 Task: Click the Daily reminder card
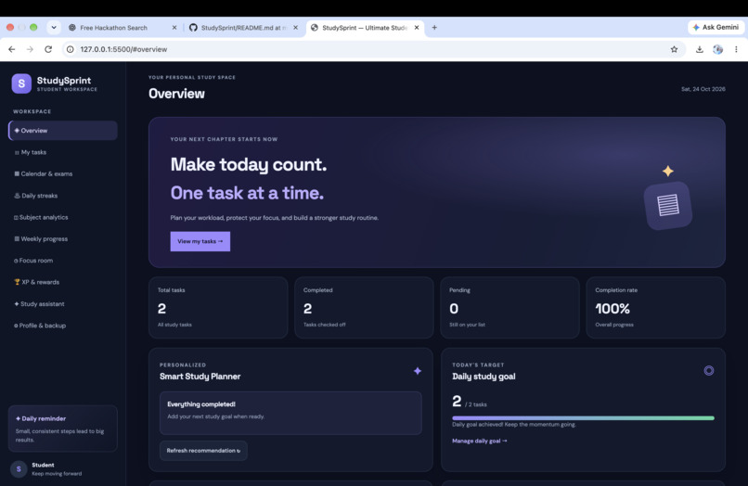click(x=63, y=428)
